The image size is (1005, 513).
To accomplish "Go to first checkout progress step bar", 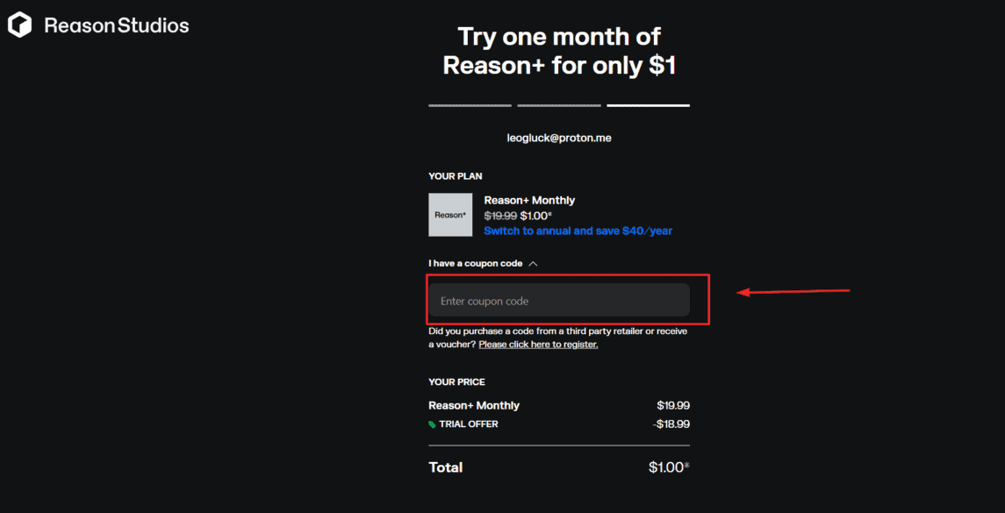I will [470, 105].
